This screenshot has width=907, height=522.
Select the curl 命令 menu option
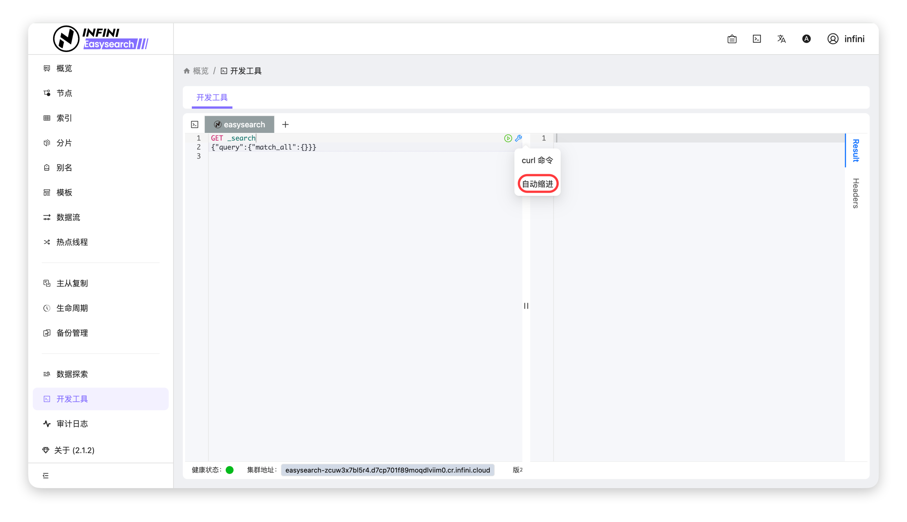click(537, 160)
